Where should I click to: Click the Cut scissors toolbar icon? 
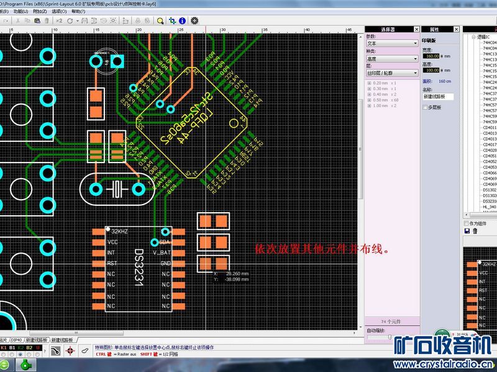(x=18, y=21)
